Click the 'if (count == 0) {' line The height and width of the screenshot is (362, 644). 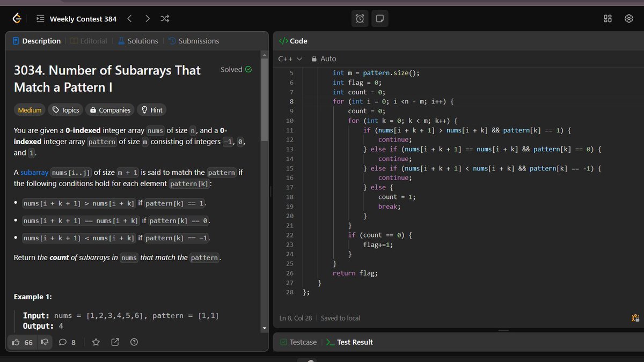pyautogui.click(x=380, y=235)
